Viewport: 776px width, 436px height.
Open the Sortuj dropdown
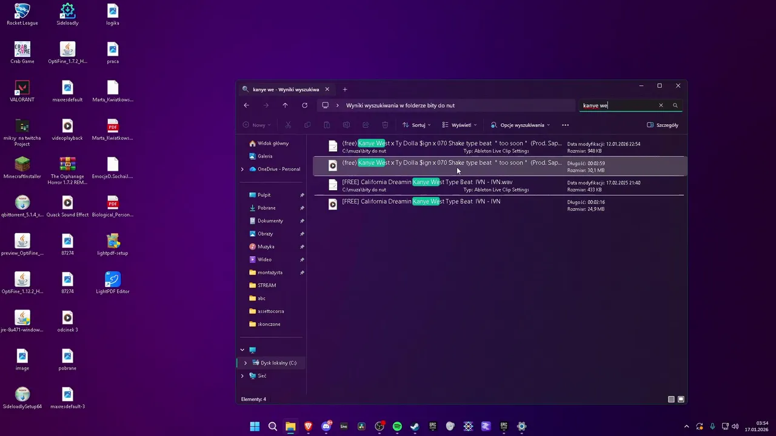point(416,125)
